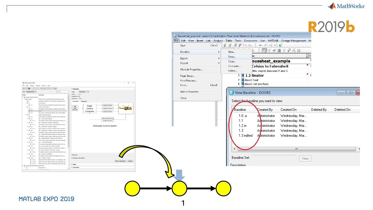Open the Table menu in DOORS
373x210 pixels.
pos(229,41)
